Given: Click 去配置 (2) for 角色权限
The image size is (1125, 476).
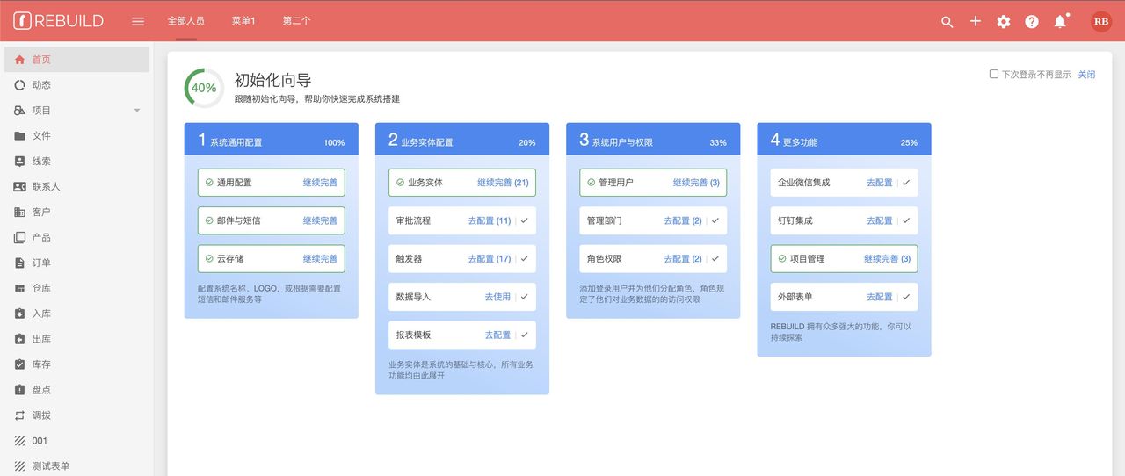Looking at the screenshot, I should 683,259.
